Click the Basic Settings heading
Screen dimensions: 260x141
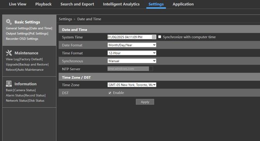pos(27,22)
